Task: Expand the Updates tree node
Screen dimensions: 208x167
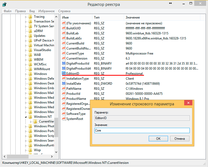Action: coord(26,36)
